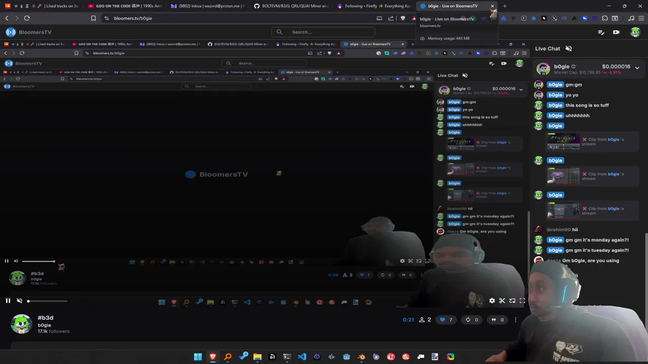The width and height of the screenshot is (648, 364).
Task: Open the three-dot more options menu
Action: point(515,320)
